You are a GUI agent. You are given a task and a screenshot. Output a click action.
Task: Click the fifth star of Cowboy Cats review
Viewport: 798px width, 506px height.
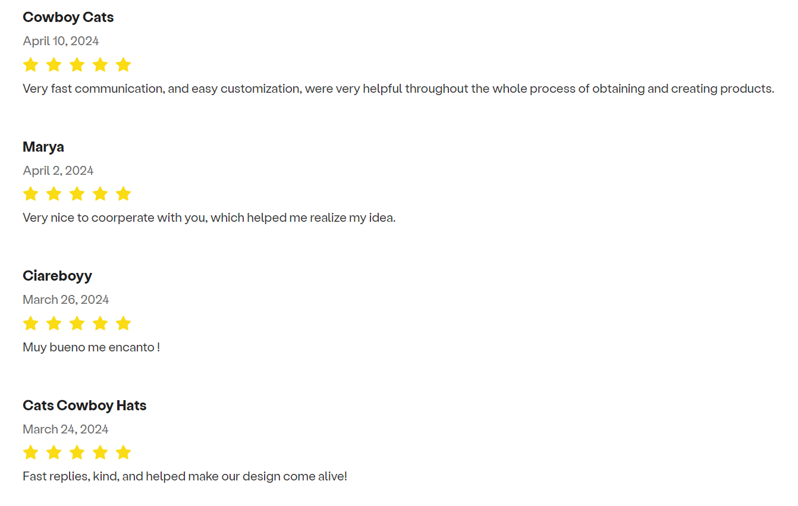coord(123,65)
